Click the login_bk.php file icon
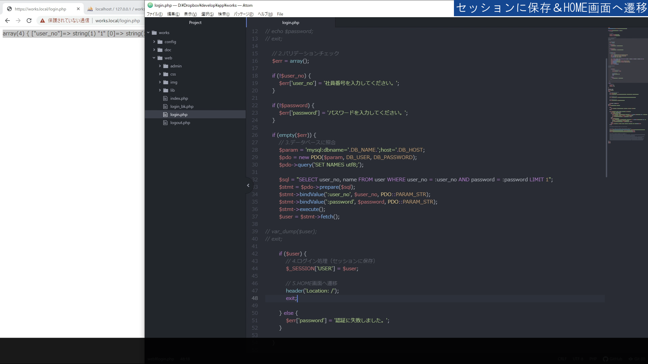Screen dimensions: 648x364 (165, 107)
